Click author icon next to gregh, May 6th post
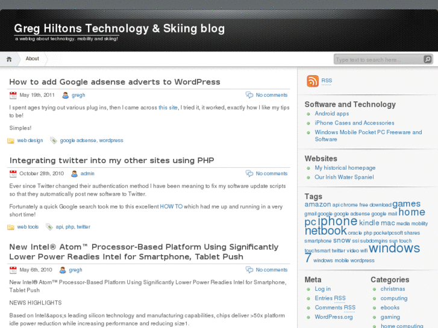The height and width of the screenshot is (328, 438). (x=63, y=270)
